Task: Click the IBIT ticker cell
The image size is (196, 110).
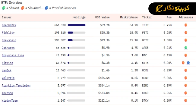Action: click(145, 25)
